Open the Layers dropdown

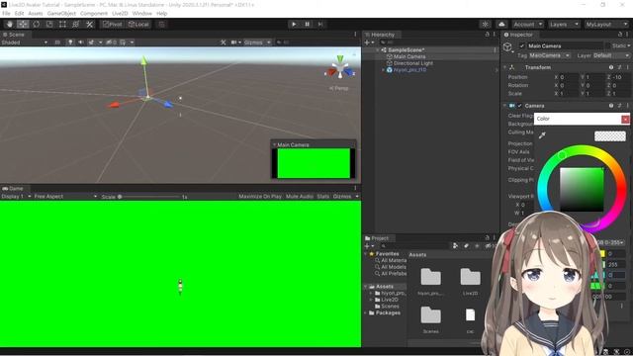click(564, 24)
